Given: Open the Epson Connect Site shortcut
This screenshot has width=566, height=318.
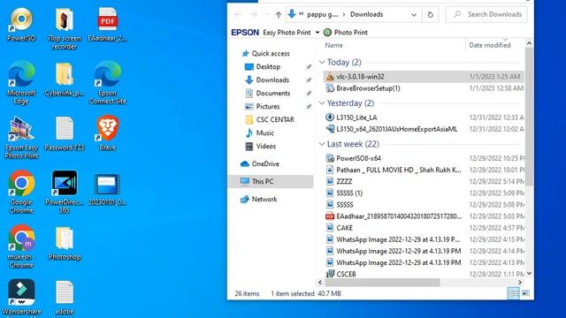Looking at the screenshot, I should (x=107, y=83).
